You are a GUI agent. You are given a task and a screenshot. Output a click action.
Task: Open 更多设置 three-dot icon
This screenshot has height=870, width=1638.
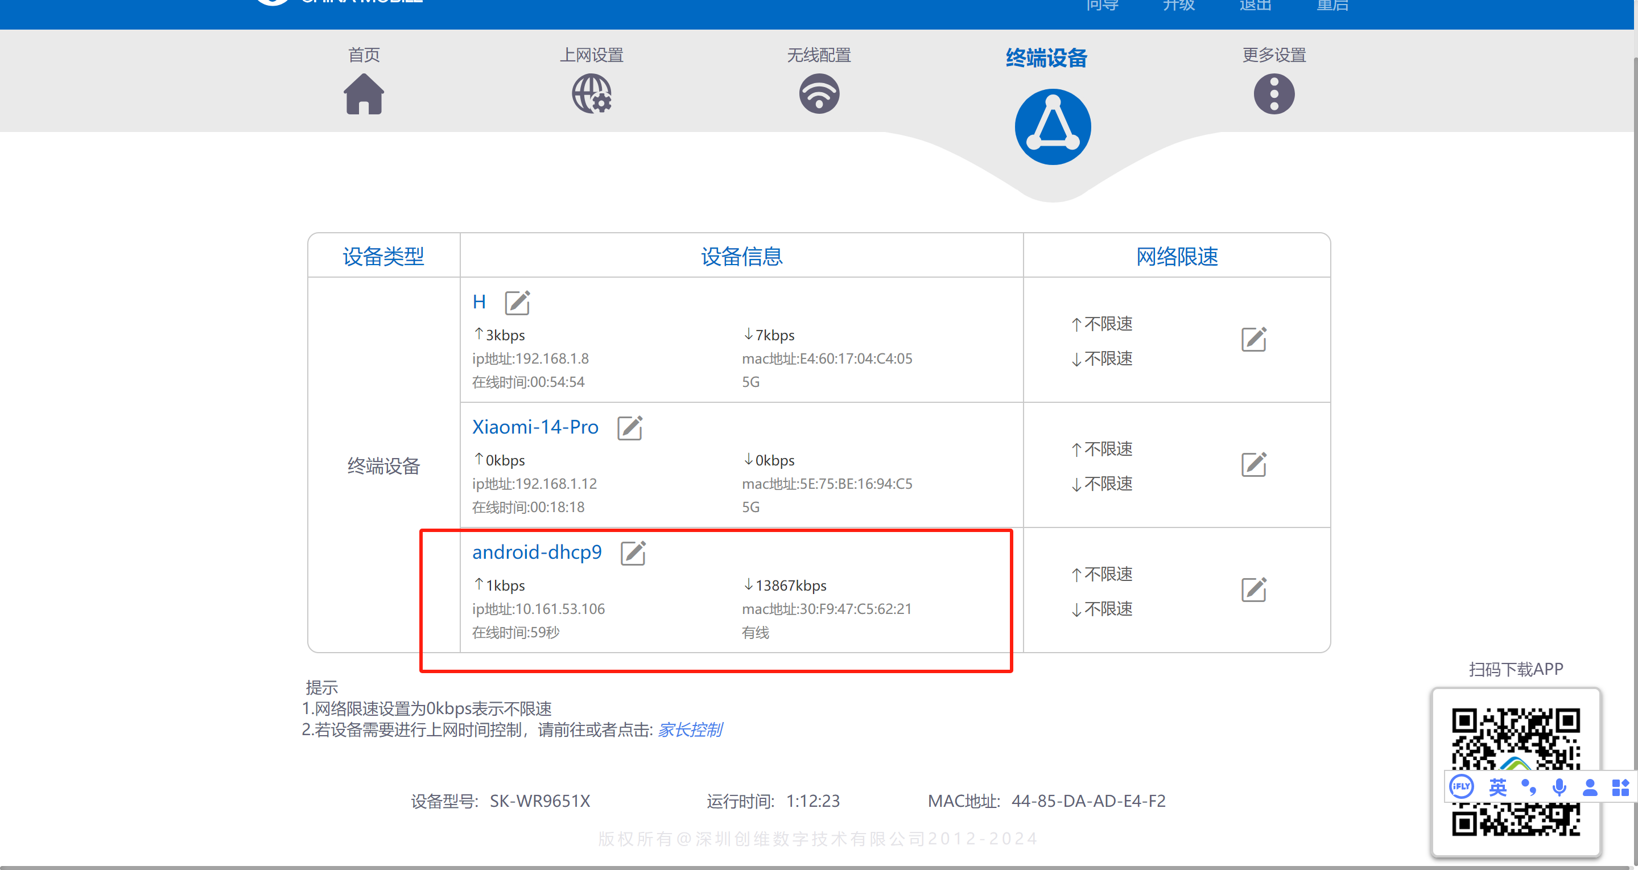tap(1274, 94)
